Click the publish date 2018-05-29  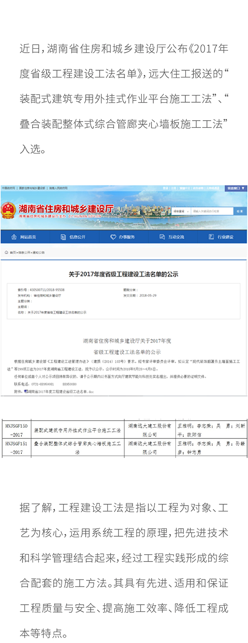click(147, 295)
